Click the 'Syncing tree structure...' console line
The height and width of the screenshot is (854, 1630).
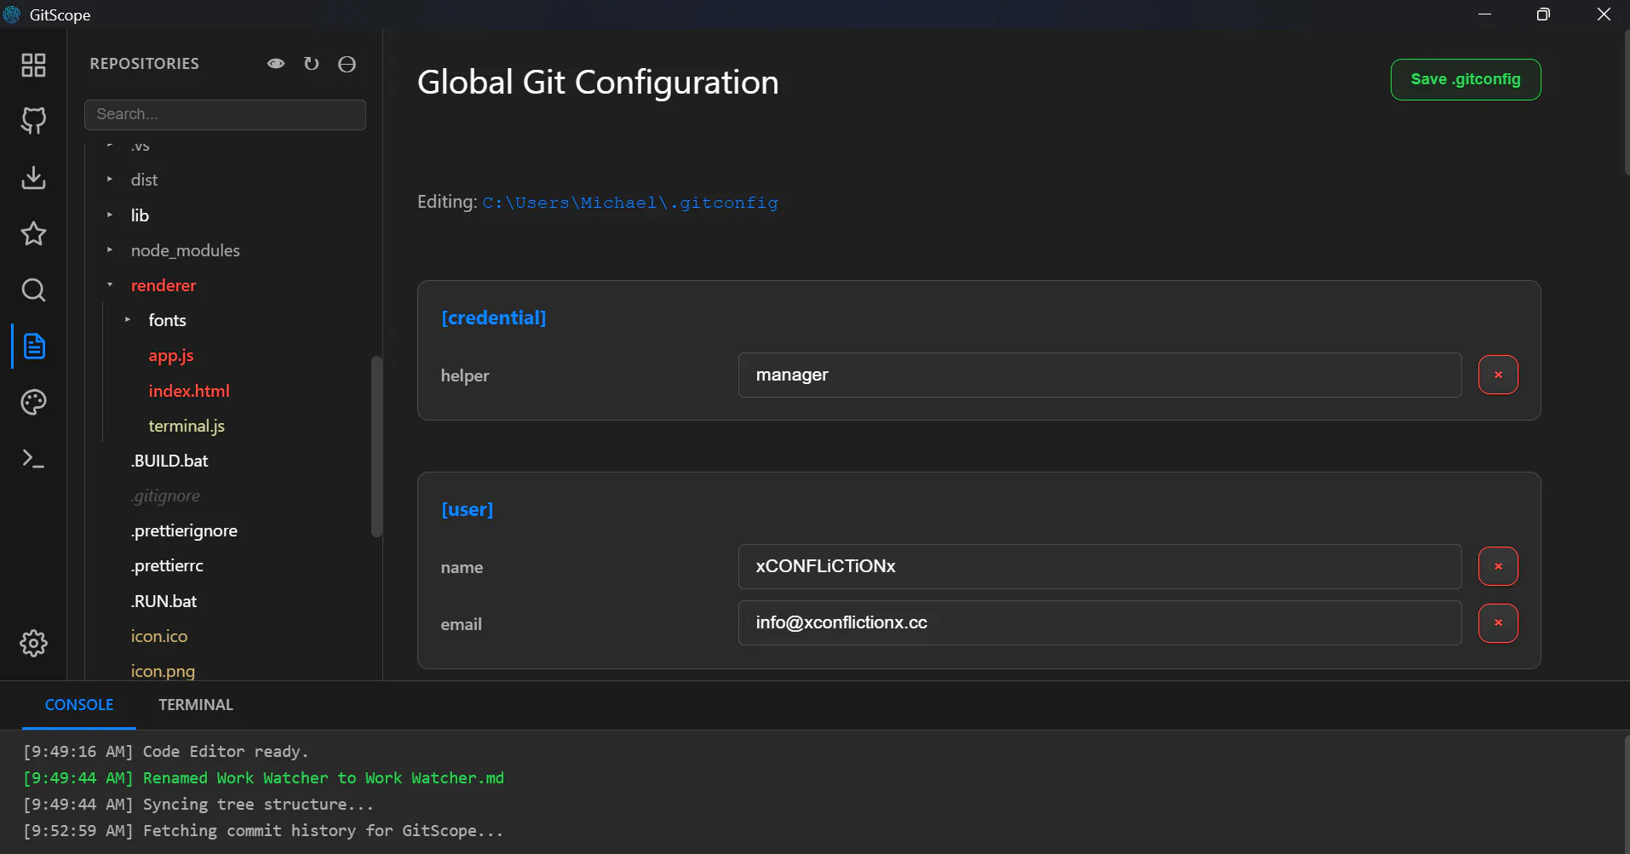pyautogui.click(x=198, y=804)
